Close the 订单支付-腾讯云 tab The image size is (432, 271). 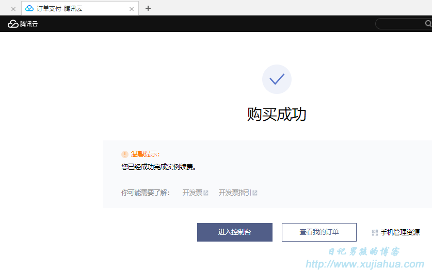(x=132, y=9)
